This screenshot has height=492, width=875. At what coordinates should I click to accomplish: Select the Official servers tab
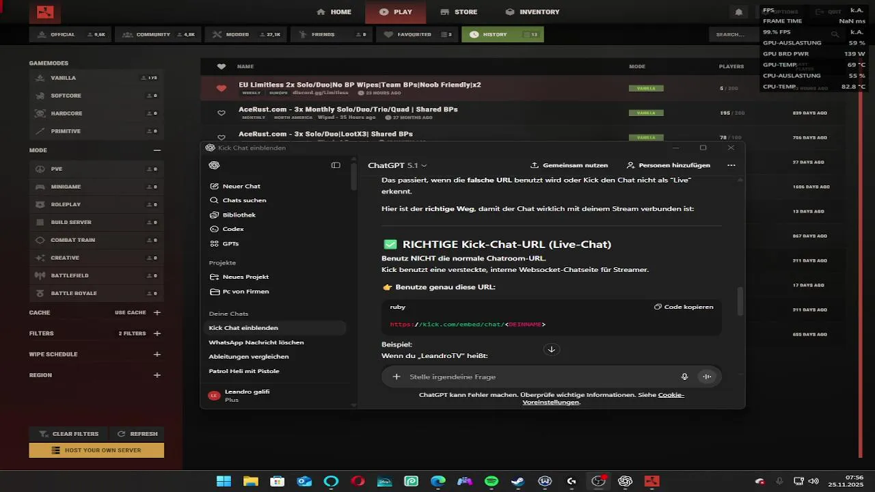(71, 34)
